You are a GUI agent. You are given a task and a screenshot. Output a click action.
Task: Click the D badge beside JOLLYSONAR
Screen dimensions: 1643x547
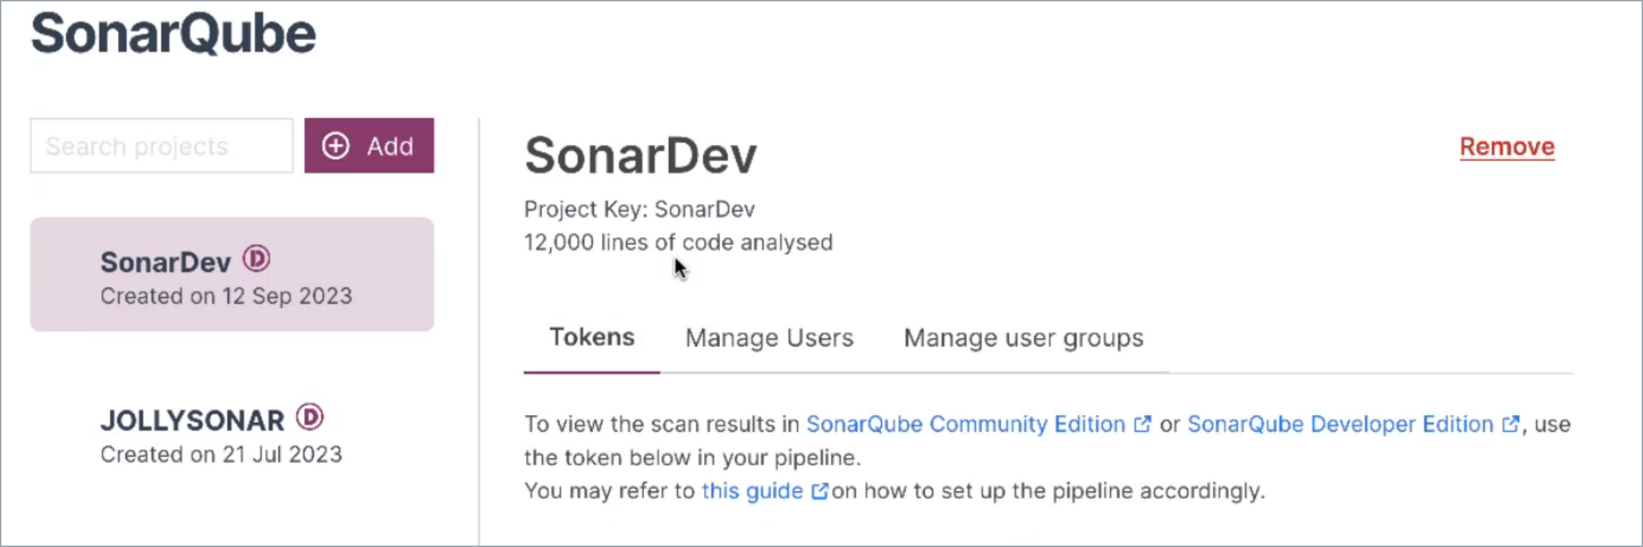310,417
